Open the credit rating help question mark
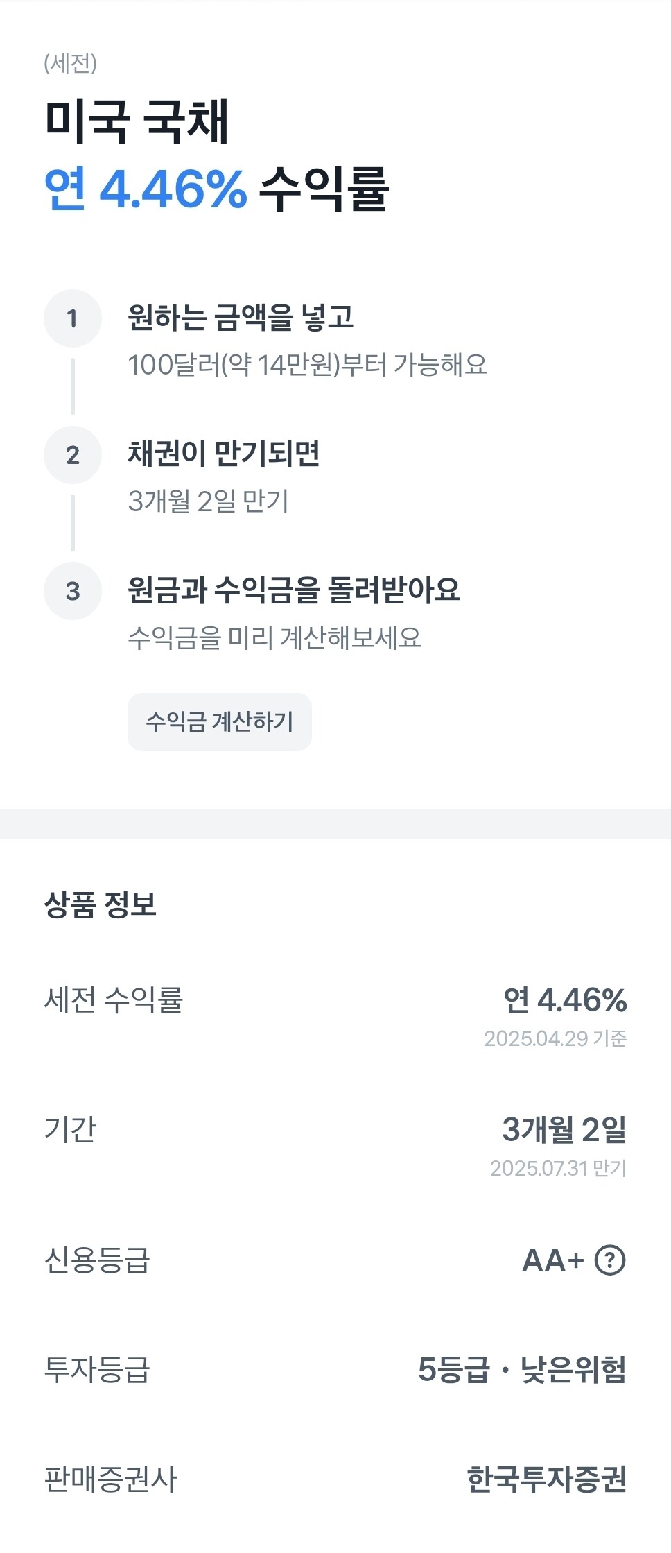 coord(610,1260)
